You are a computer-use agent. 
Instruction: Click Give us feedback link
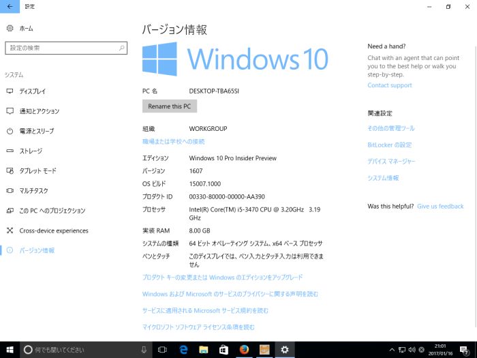click(x=440, y=206)
